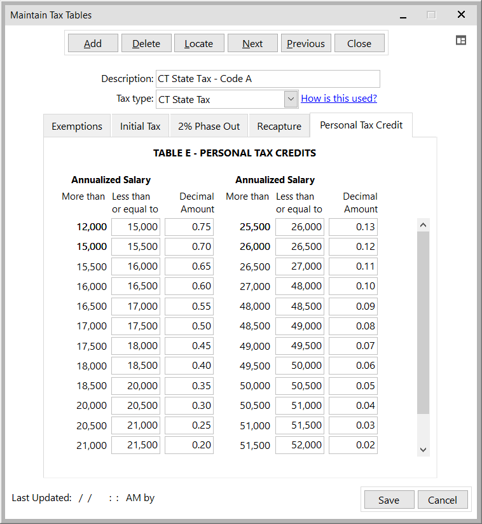482x524 pixels.
Task: Click the panel layout icon at top right
Action: [461, 40]
